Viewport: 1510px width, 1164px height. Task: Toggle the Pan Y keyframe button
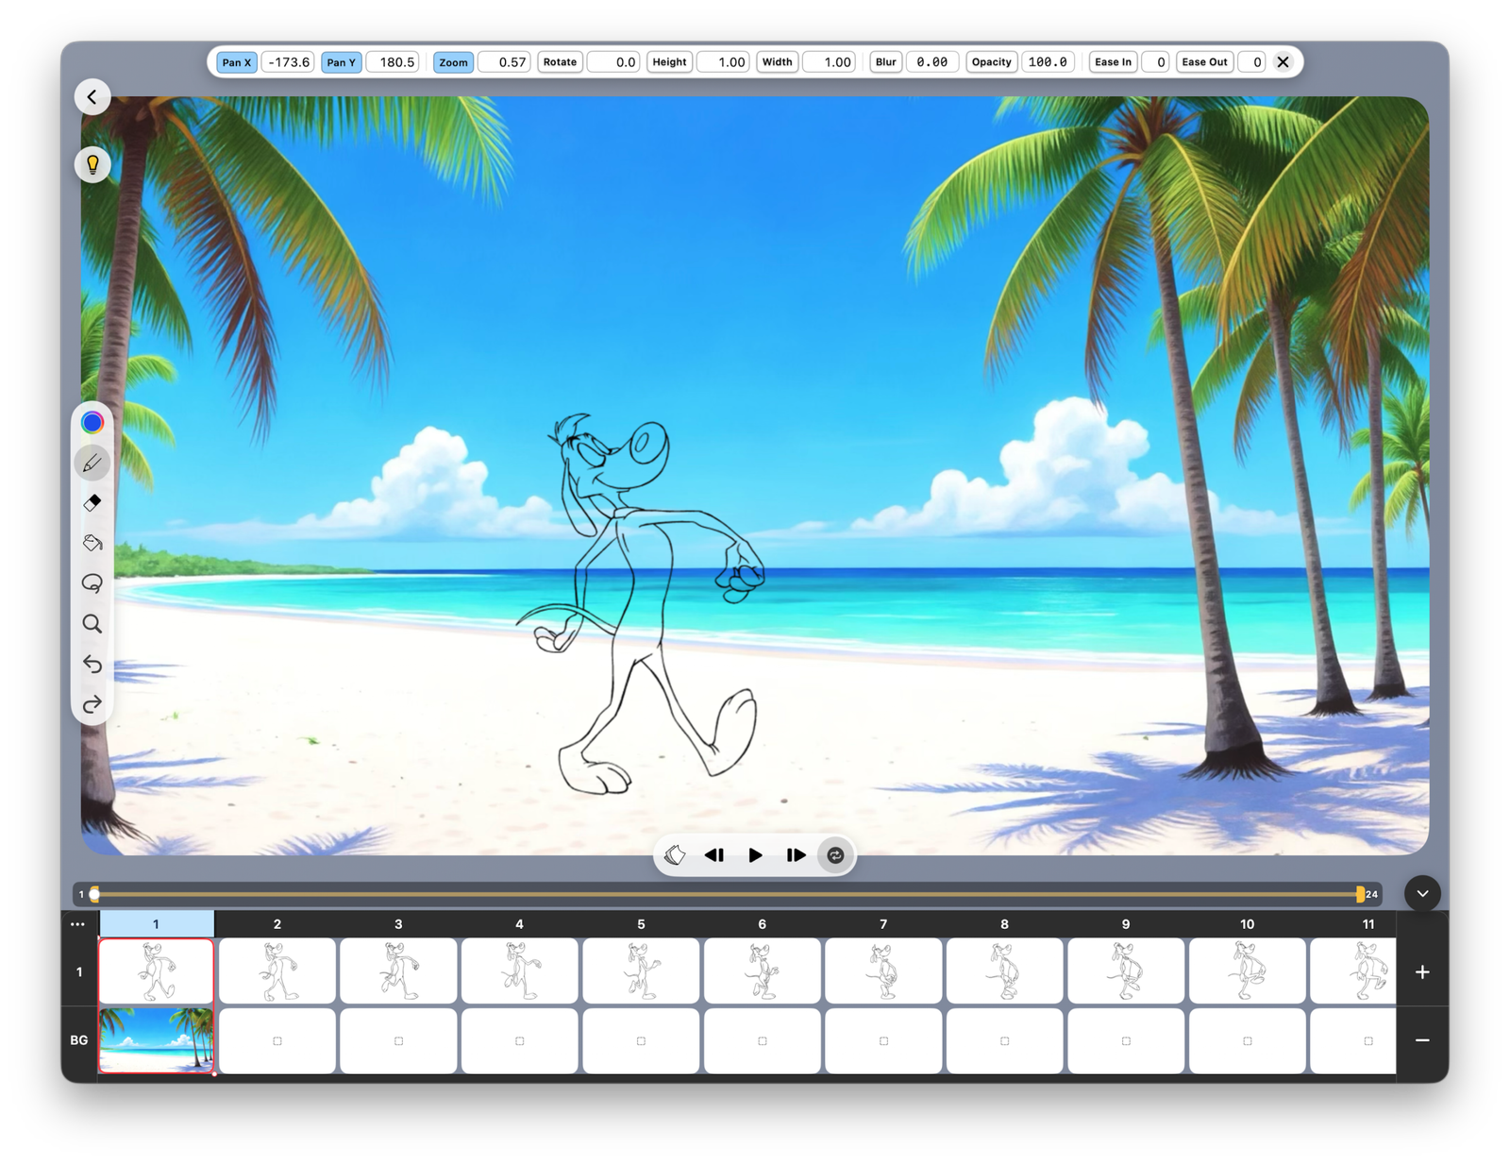(x=341, y=62)
